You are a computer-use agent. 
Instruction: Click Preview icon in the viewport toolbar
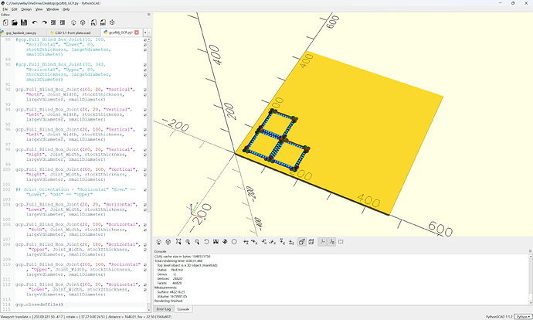[x=159, y=242]
